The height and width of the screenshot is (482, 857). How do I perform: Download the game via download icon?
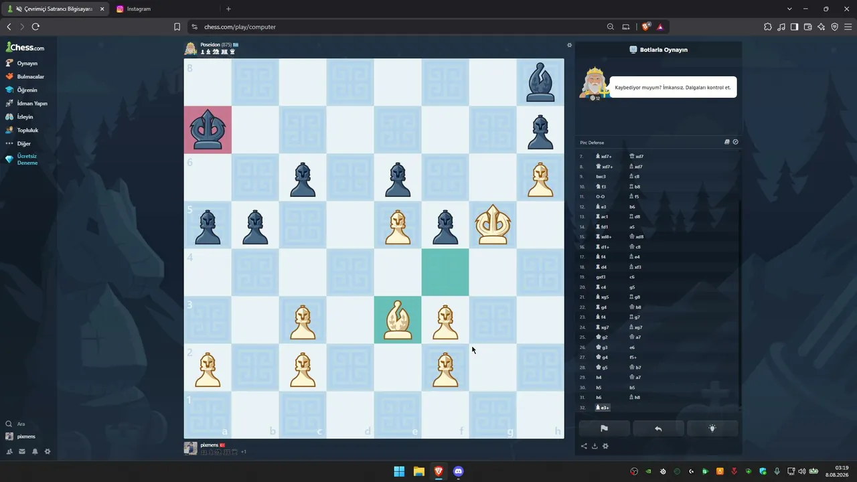click(595, 447)
